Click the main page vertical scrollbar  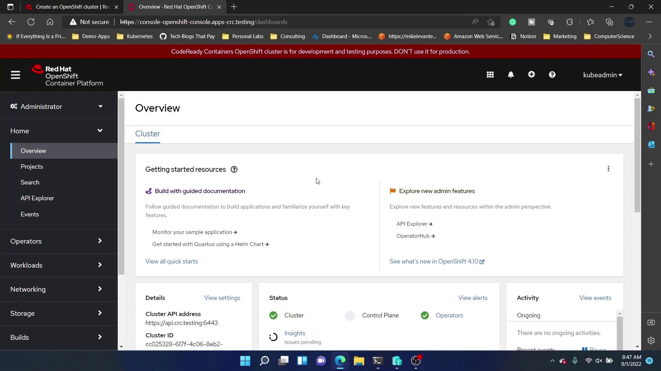(x=637, y=155)
